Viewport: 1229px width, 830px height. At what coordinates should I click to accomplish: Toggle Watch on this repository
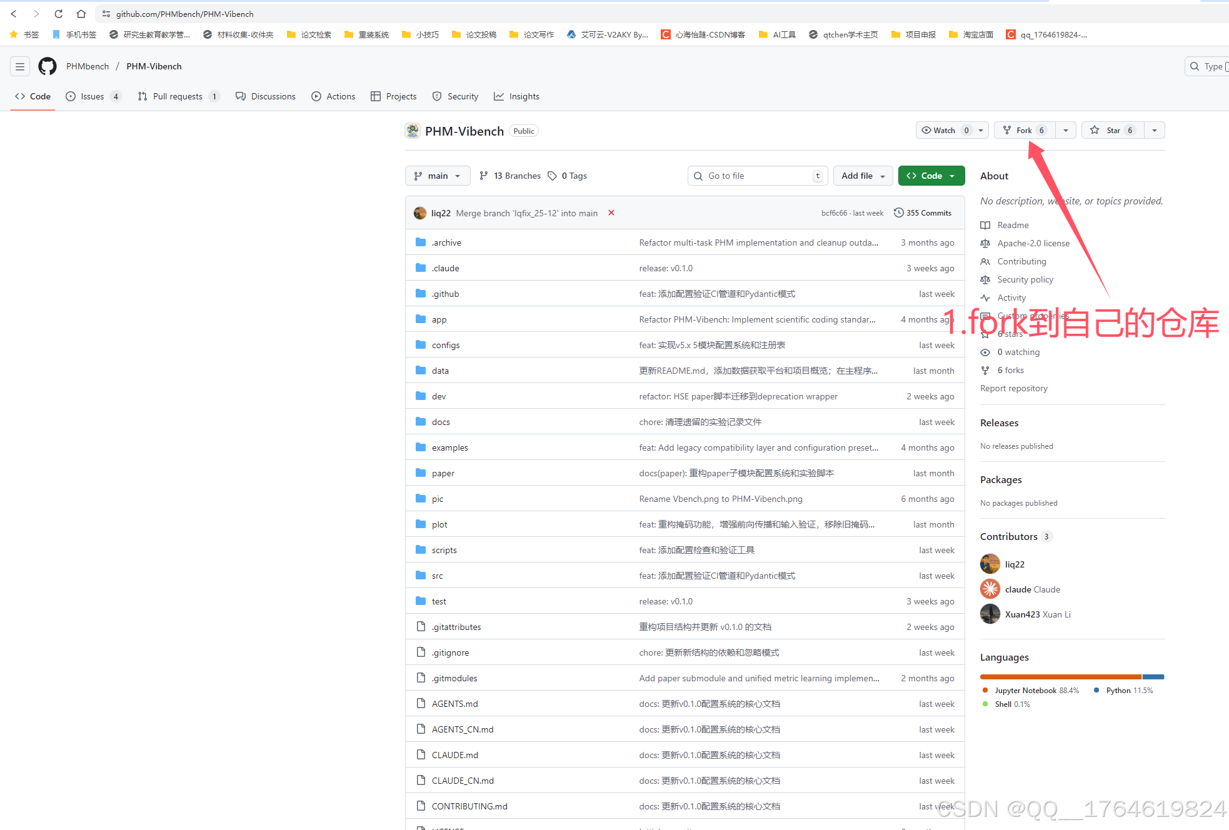coord(944,130)
